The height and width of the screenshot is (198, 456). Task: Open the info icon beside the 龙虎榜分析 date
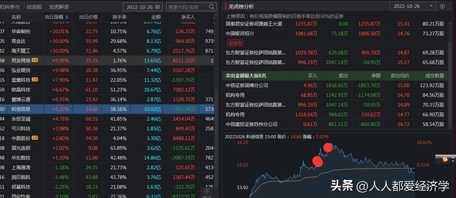pos(442,6)
